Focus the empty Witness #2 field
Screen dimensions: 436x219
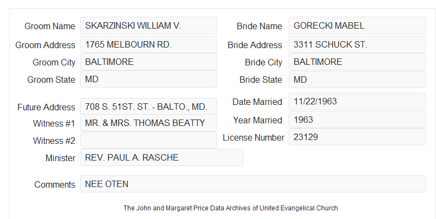click(x=148, y=140)
